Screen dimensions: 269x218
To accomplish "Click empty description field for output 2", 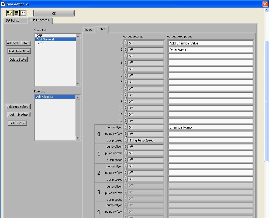I will [x=211, y=56].
